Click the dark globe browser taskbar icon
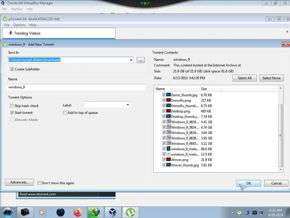 (x=61, y=212)
